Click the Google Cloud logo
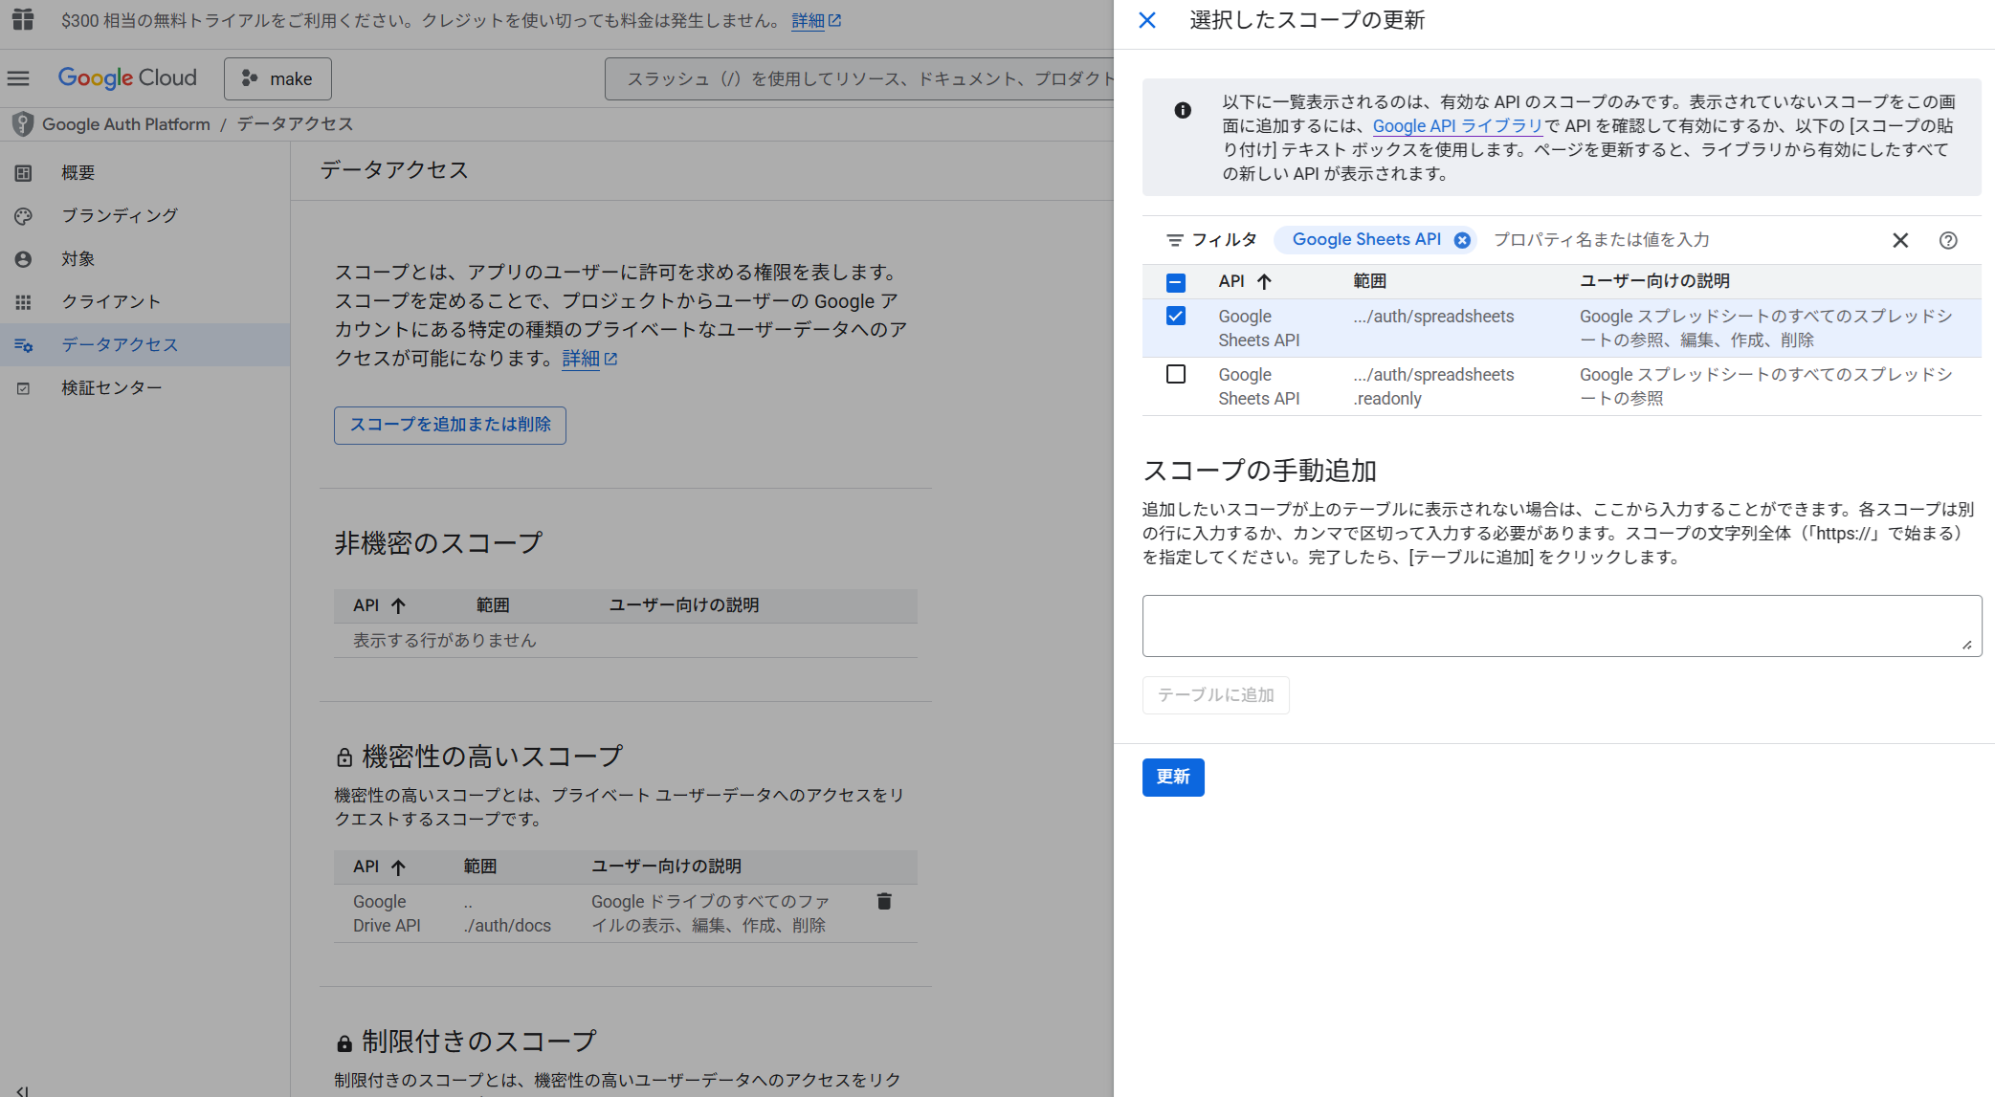 click(127, 78)
